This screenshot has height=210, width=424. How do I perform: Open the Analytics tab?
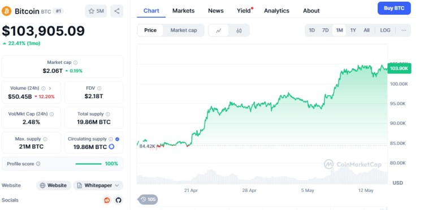pyautogui.click(x=276, y=11)
